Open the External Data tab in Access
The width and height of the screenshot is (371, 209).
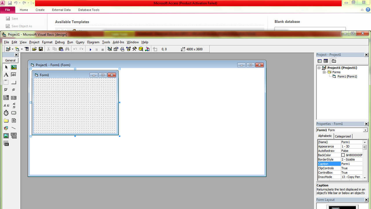coord(61,10)
